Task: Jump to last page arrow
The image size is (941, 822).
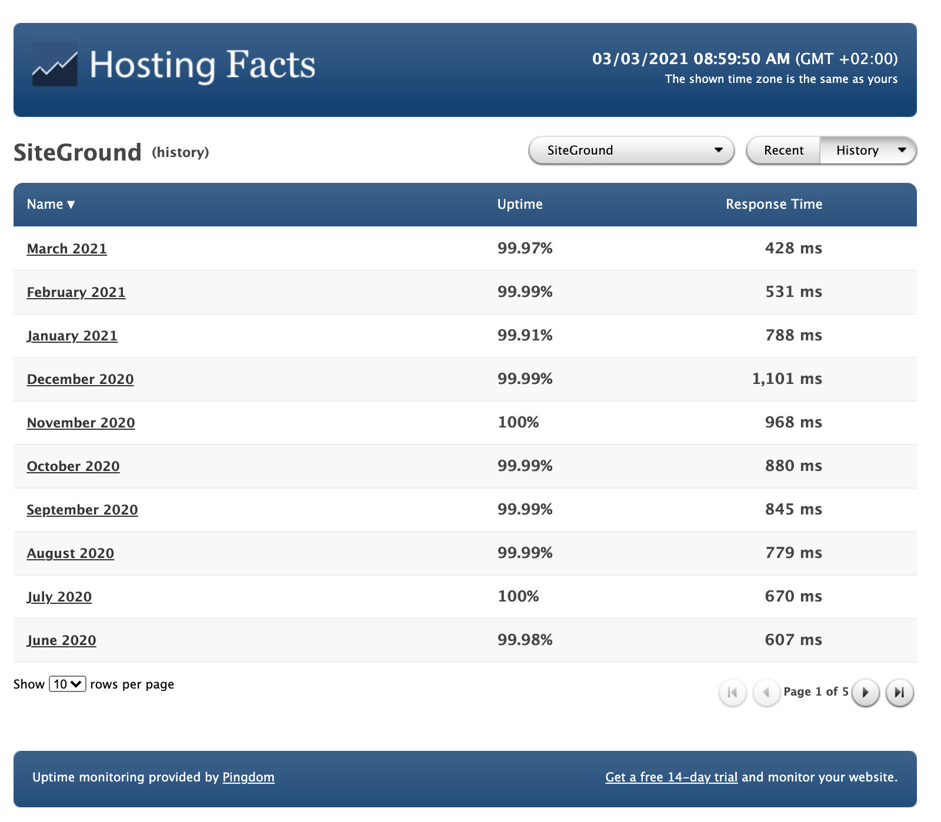Action: point(899,692)
